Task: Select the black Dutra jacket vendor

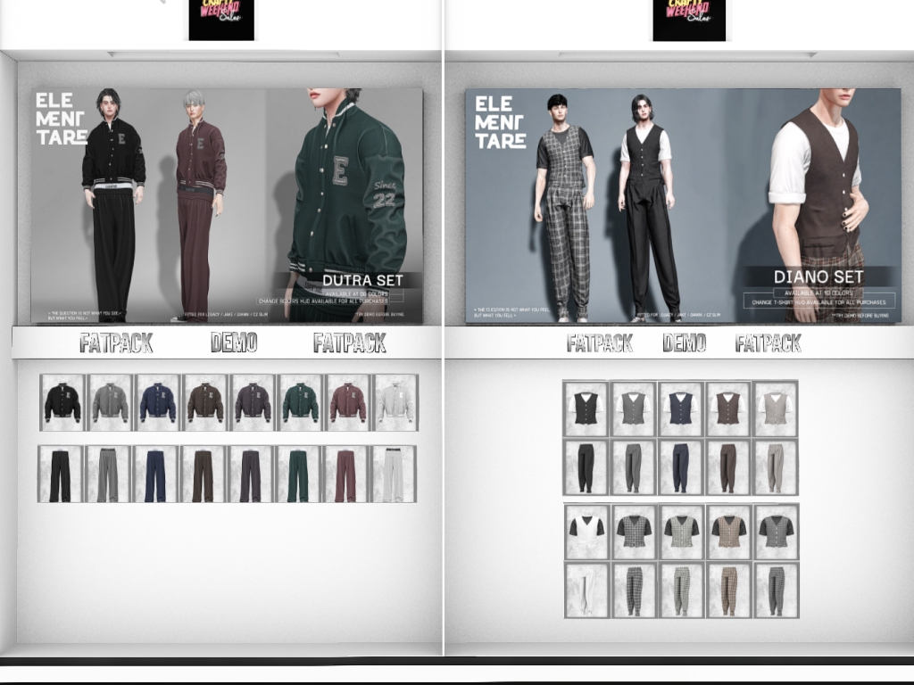Action: 62,402
